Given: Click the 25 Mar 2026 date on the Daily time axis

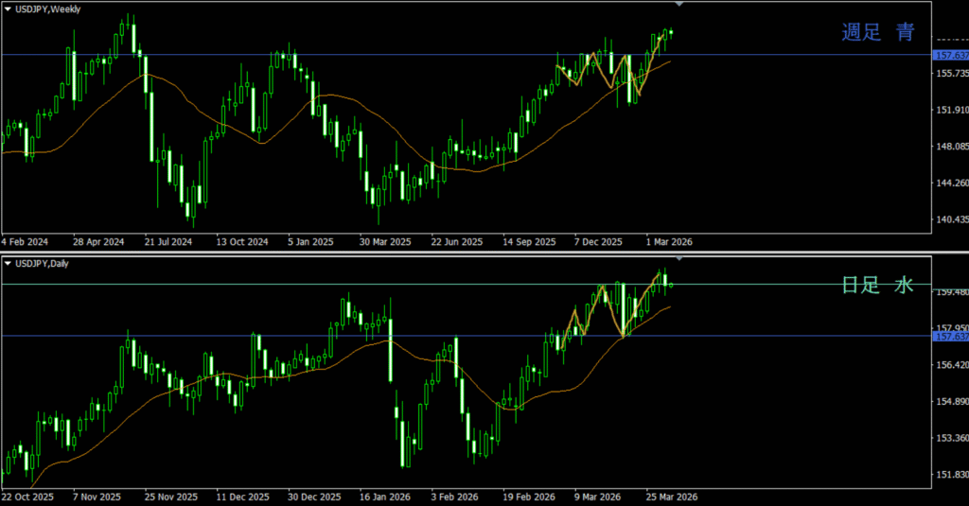Looking at the screenshot, I should click(672, 496).
